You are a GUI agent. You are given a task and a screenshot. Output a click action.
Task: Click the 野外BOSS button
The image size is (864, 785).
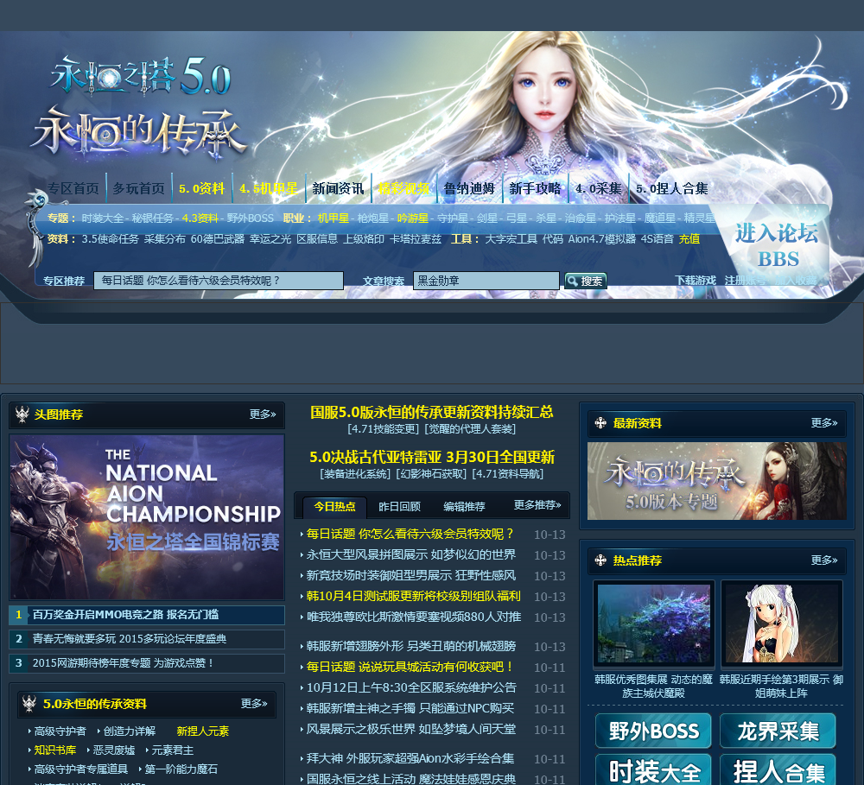(653, 731)
